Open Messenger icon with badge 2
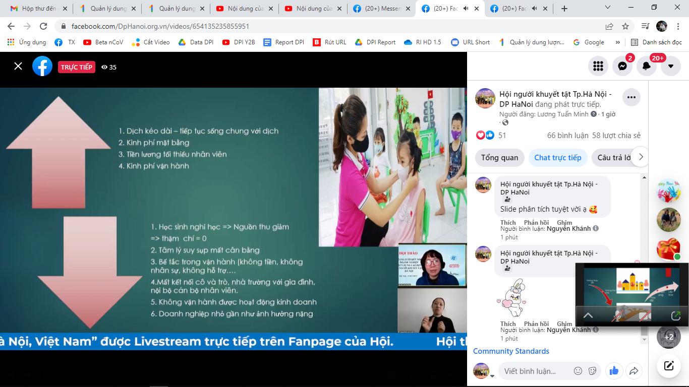 coord(622,66)
